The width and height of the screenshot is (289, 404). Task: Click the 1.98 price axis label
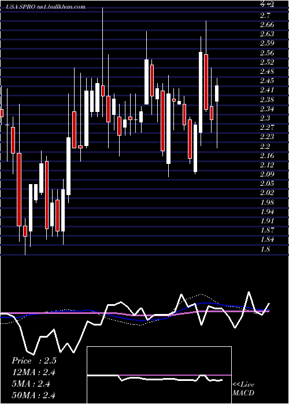coord(267,202)
